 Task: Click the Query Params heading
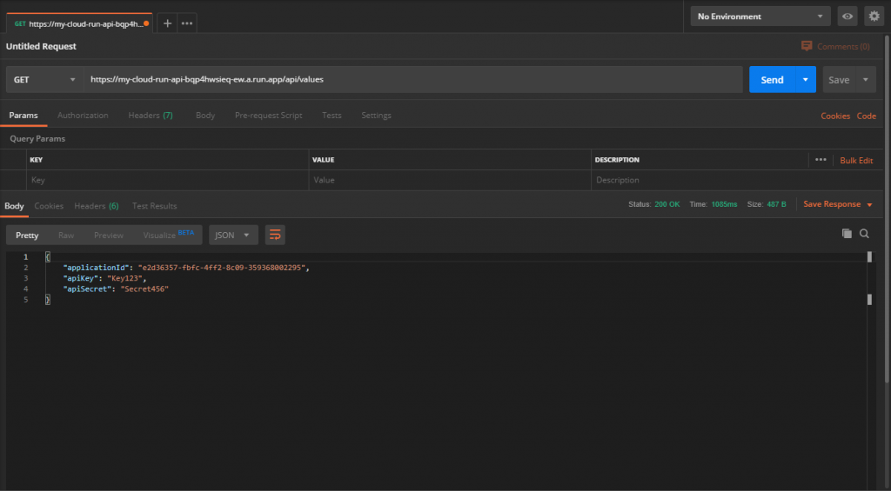37,138
